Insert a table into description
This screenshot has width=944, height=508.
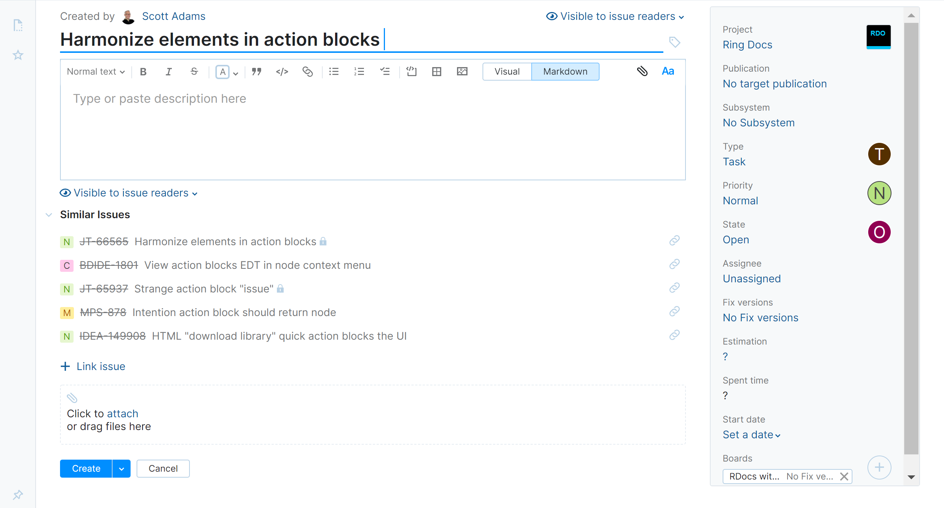pos(436,72)
